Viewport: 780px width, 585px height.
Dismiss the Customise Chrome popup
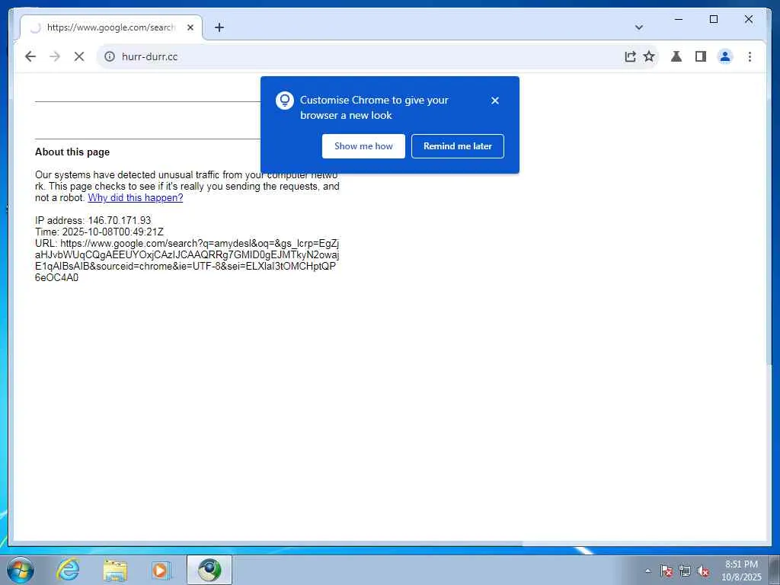(x=495, y=101)
